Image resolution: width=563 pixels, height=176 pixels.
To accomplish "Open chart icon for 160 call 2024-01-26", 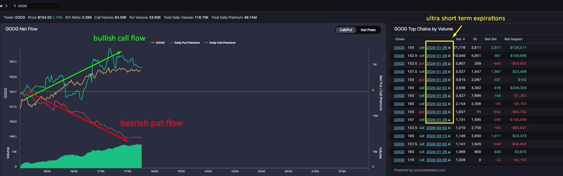I will coord(449,151).
